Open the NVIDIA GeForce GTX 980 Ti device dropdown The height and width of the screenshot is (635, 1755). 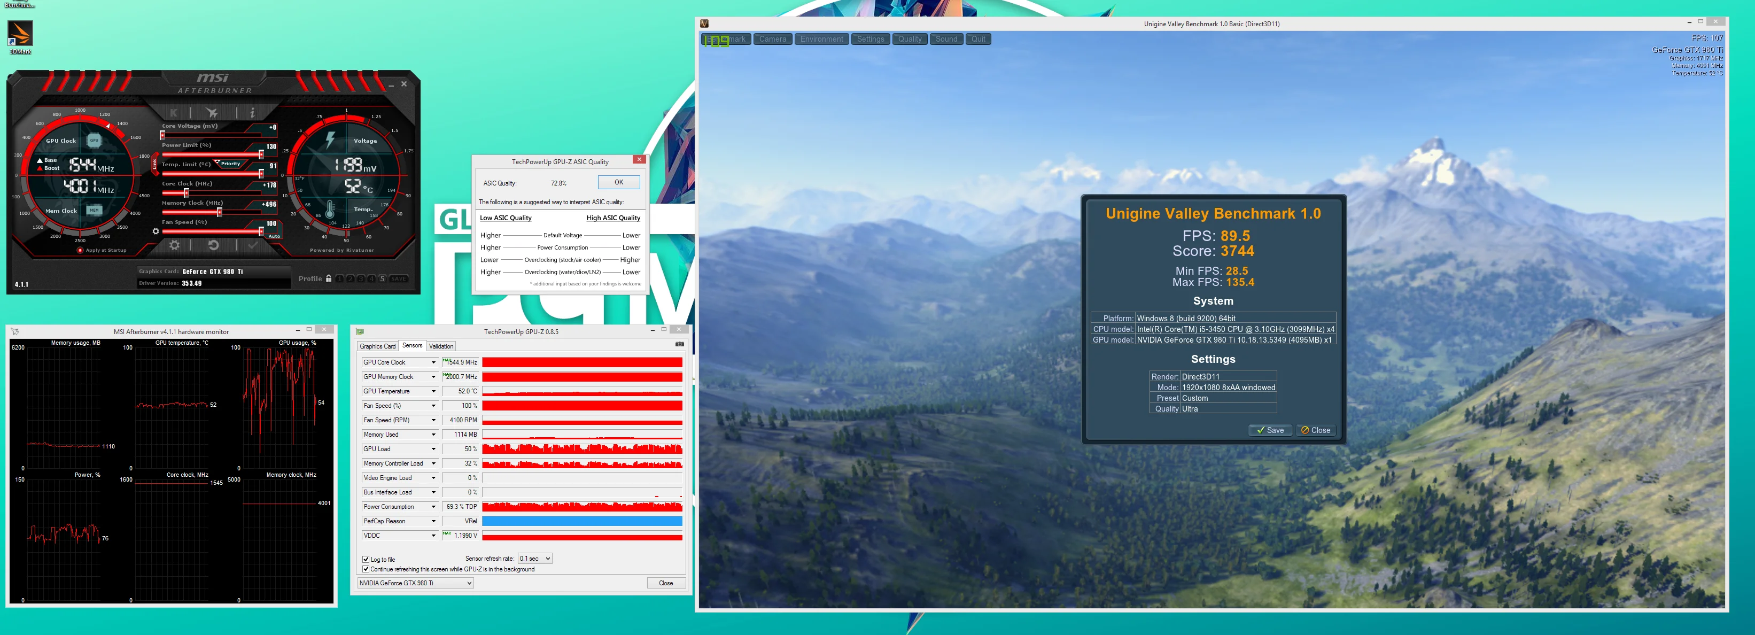click(x=416, y=583)
